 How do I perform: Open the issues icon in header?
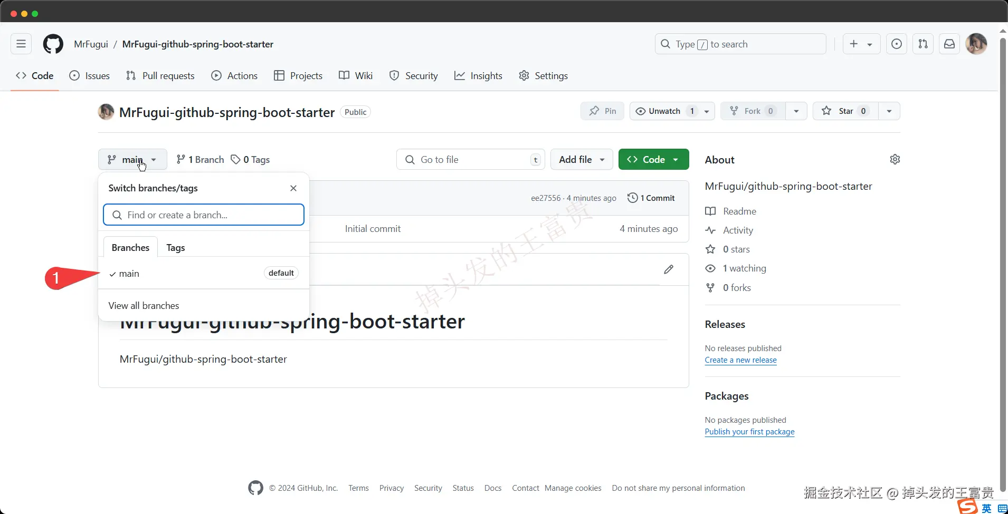[x=897, y=44]
